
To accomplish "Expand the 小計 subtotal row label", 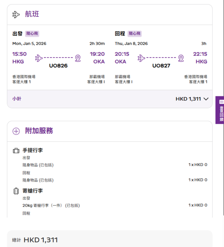I will 17,99.
